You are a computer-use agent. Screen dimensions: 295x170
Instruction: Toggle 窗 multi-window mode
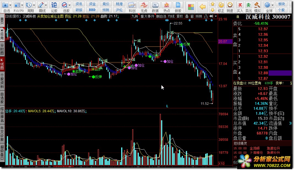point(192,16)
